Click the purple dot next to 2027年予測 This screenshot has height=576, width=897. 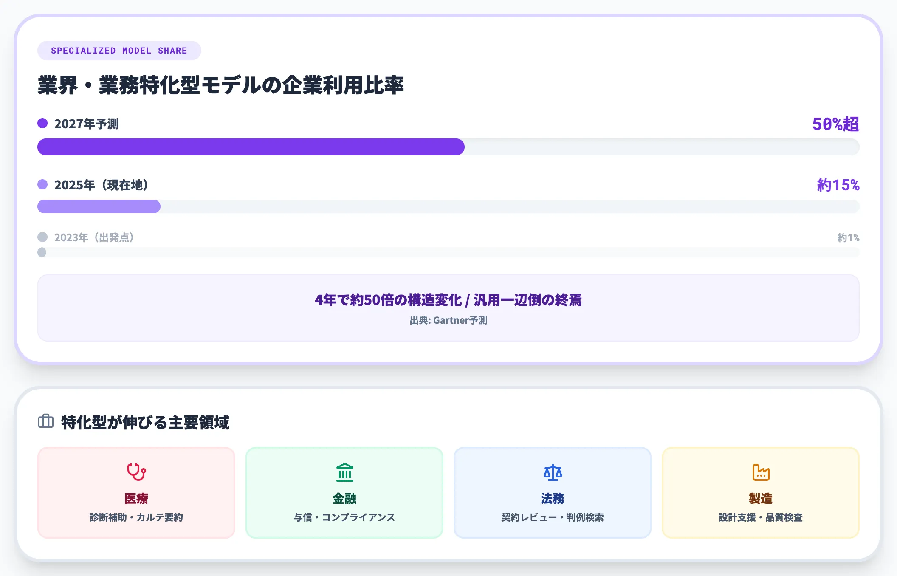click(x=42, y=123)
